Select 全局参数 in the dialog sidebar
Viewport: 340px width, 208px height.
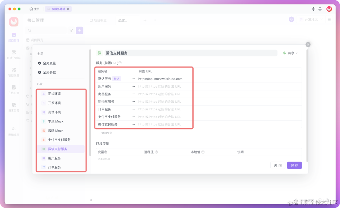[47, 72]
